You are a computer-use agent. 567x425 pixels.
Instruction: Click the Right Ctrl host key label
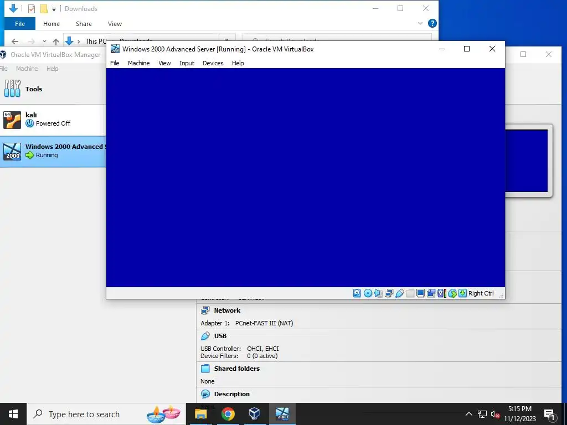(x=481, y=293)
